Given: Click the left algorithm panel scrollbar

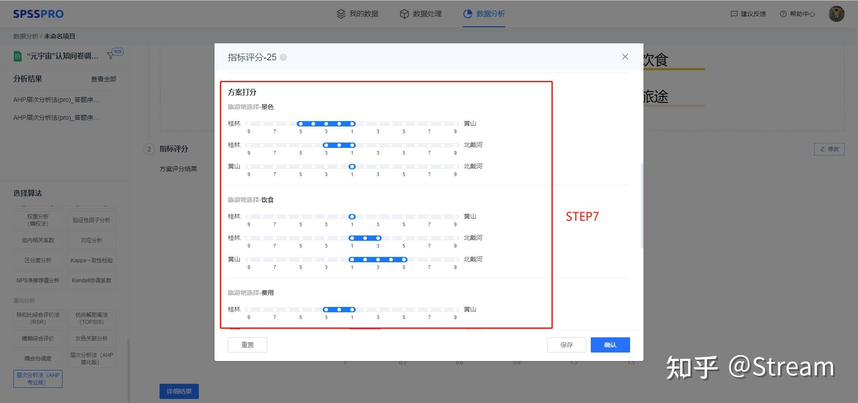Looking at the screenshot, I should click(x=129, y=371).
